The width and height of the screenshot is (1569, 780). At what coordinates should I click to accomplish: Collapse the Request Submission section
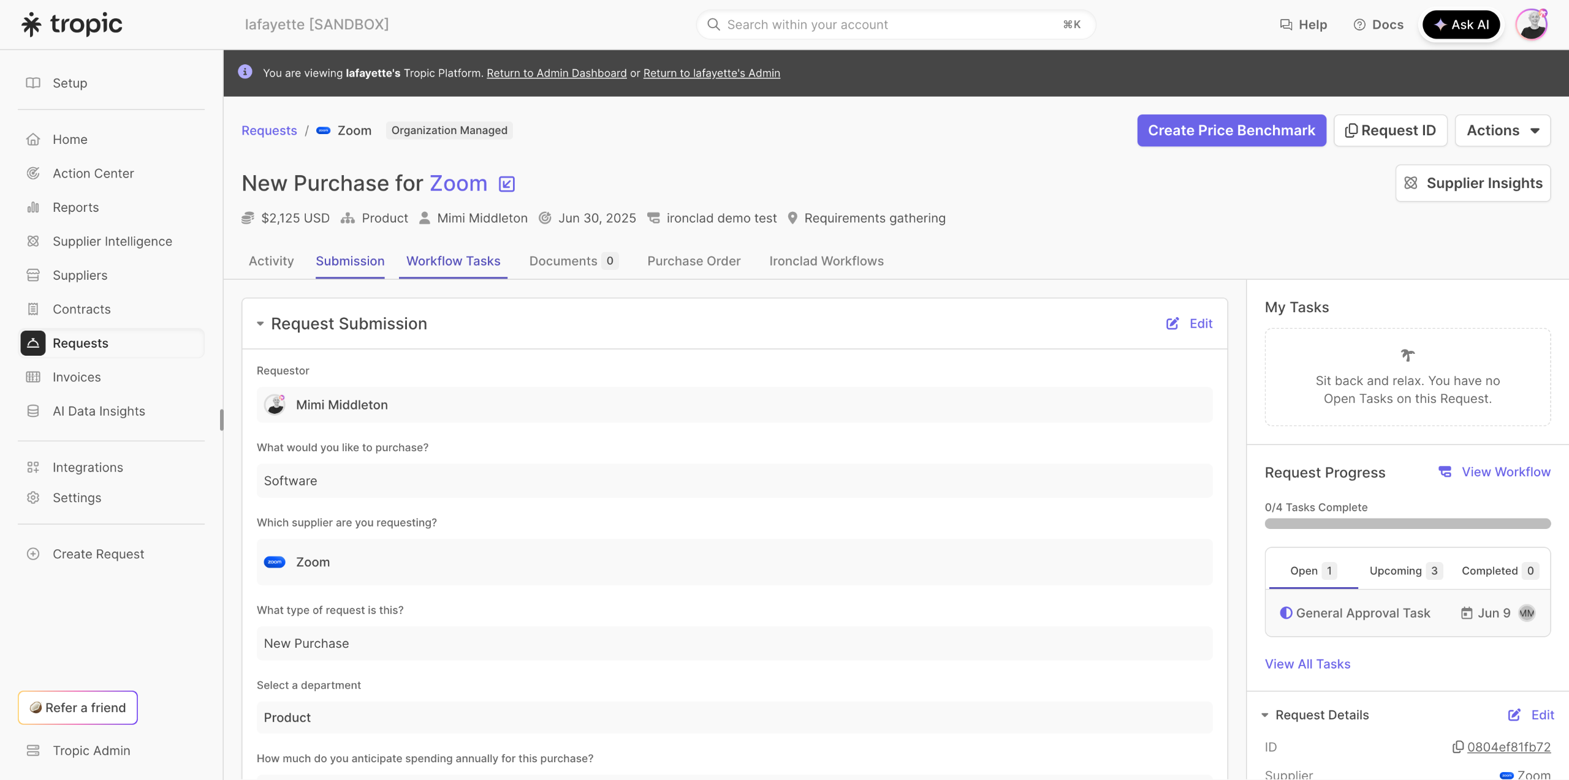[x=260, y=323]
